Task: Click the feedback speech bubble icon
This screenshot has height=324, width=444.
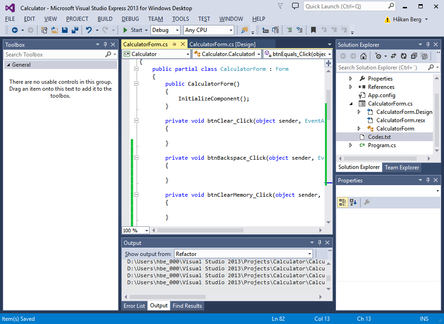Action: (295, 6)
